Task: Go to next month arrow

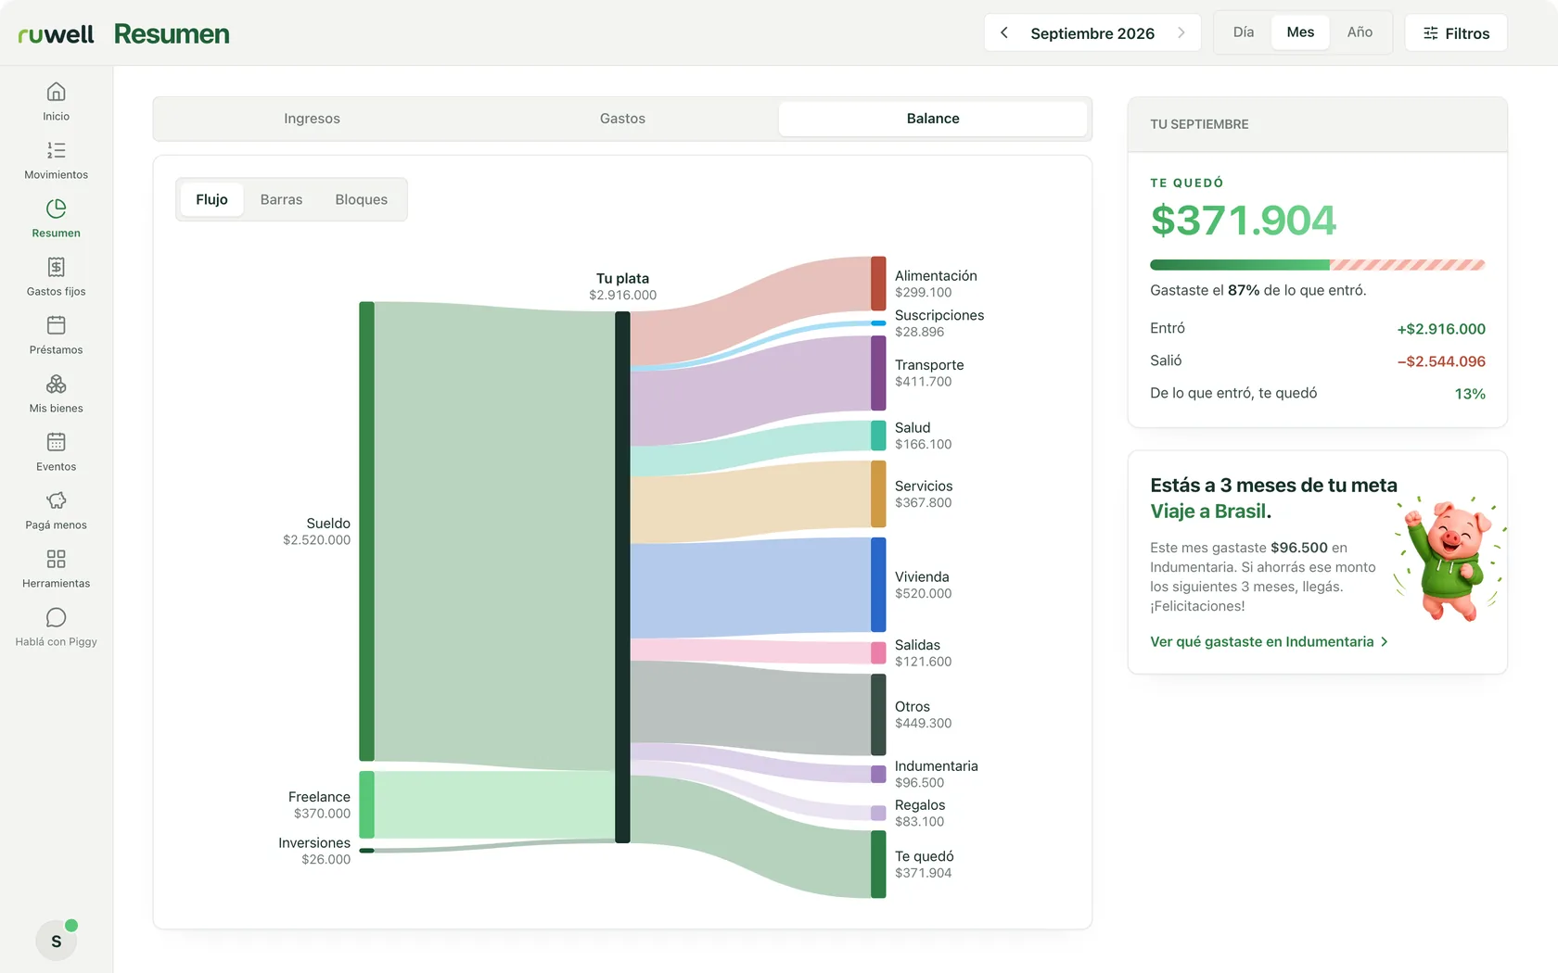Action: point(1181,32)
